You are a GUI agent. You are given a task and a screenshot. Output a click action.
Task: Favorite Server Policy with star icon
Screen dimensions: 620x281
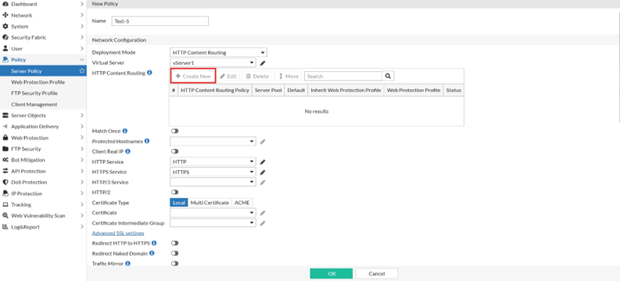82,71
